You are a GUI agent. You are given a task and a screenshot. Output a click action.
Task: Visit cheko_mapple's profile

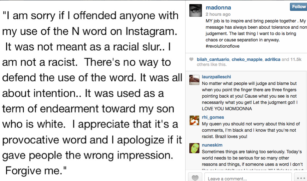(x=247, y=59)
